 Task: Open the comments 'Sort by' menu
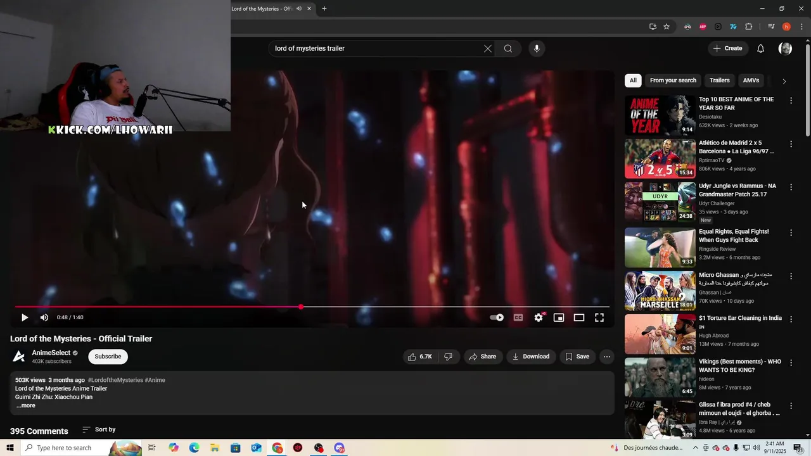pyautogui.click(x=99, y=429)
